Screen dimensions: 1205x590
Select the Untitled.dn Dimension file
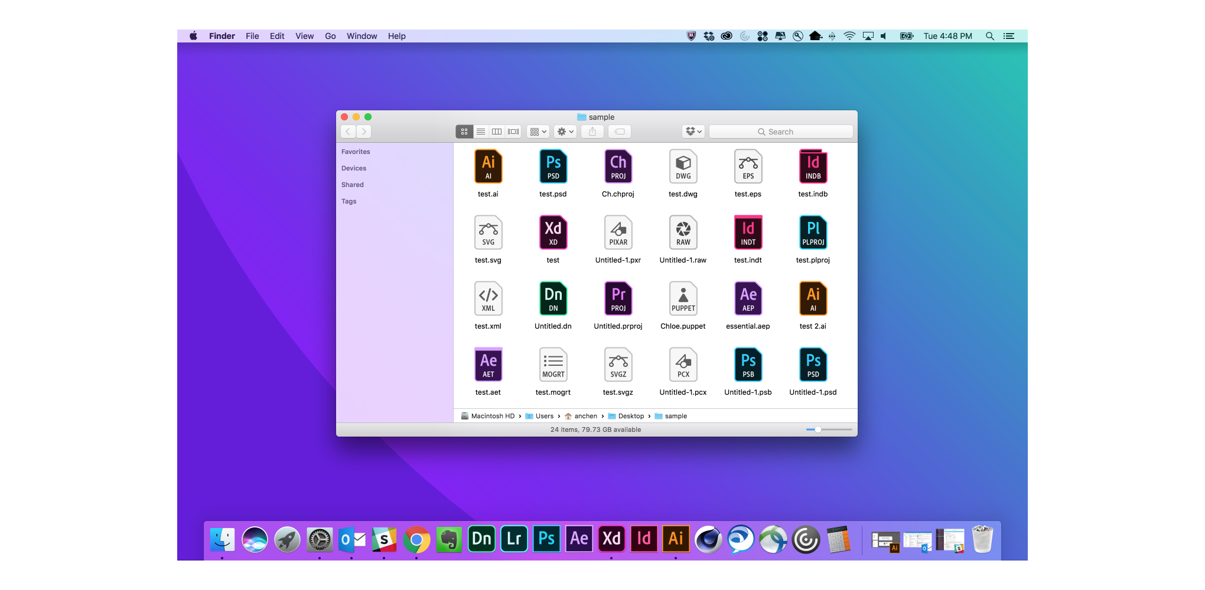coord(553,299)
